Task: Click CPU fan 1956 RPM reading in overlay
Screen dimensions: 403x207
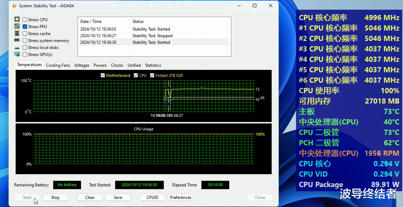Action: (349, 153)
